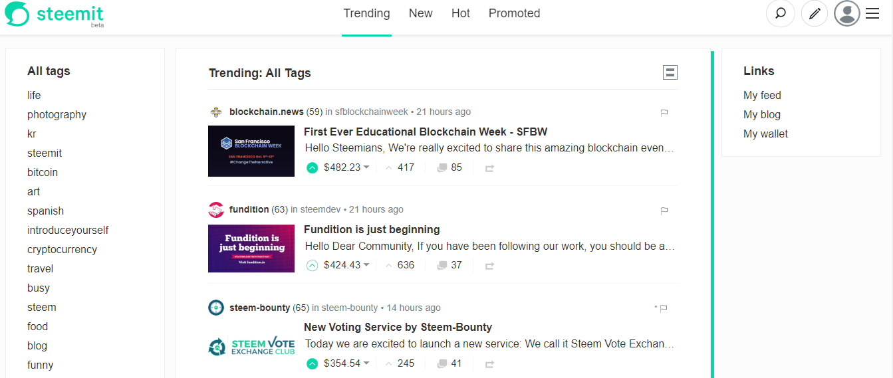Open the hamburger menu icon
Screen dimensions: 893x378
[x=872, y=13]
